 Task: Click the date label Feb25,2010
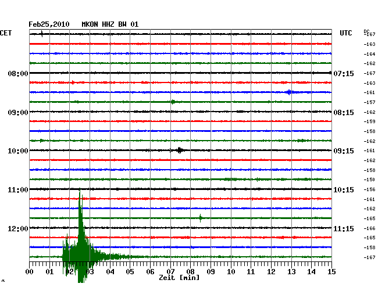[49, 24]
